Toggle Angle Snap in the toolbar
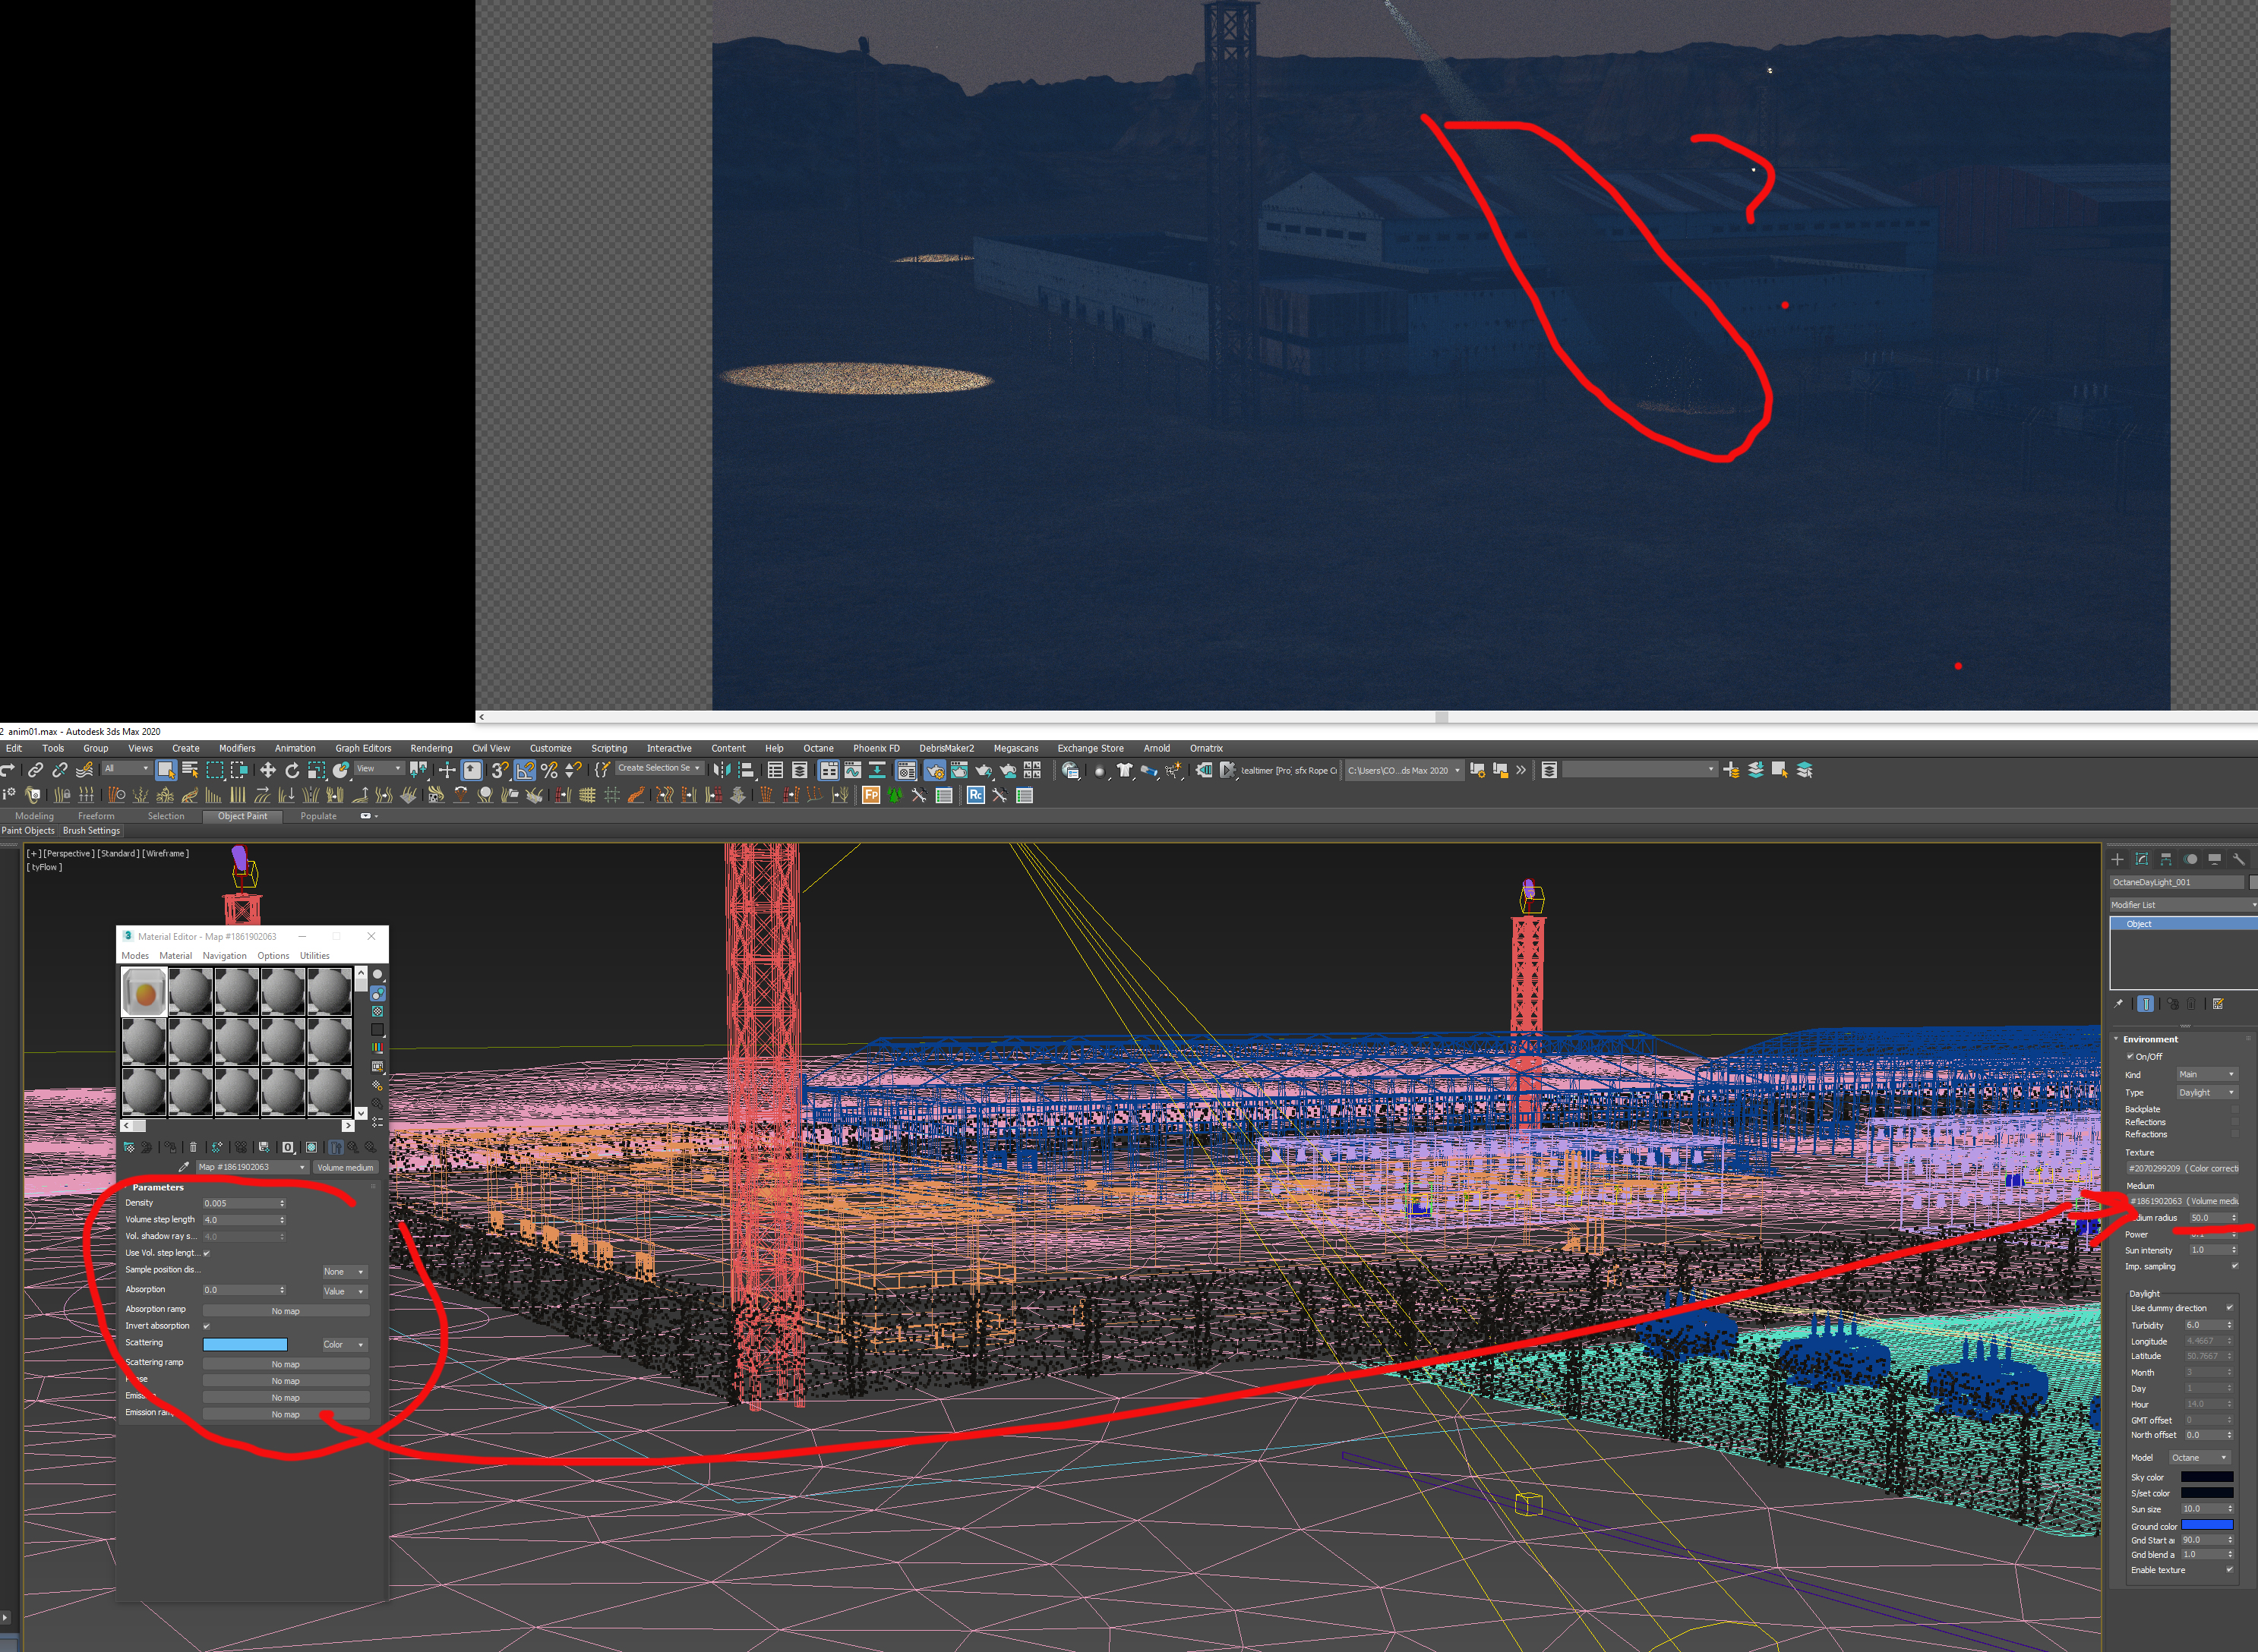Screen dimensions: 2258x1652 (x=524, y=770)
